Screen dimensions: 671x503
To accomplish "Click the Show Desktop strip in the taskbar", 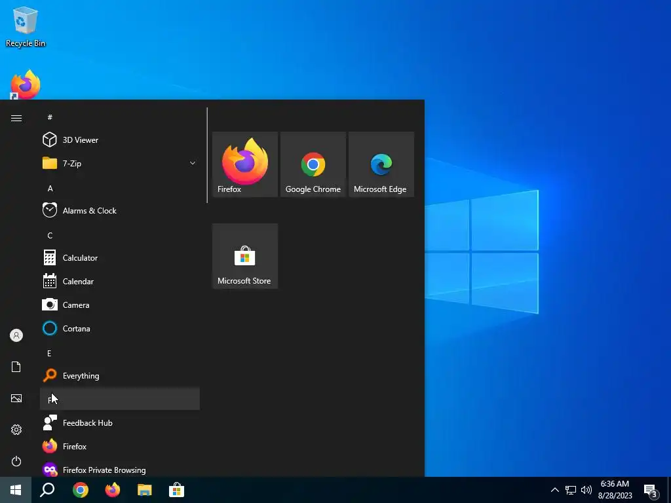I will pos(669,490).
